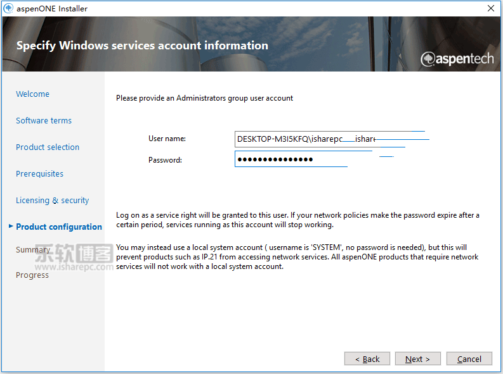Open the Licensing & security step
Screen dimensions: 503x374
(x=53, y=200)
